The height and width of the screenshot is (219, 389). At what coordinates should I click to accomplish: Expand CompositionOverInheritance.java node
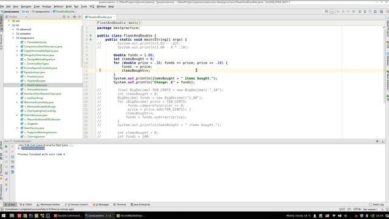18,46
